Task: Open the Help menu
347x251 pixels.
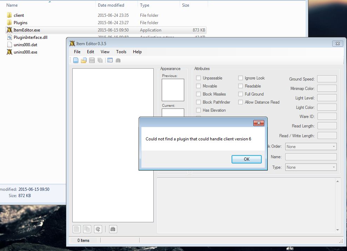Action: point(137,52)
